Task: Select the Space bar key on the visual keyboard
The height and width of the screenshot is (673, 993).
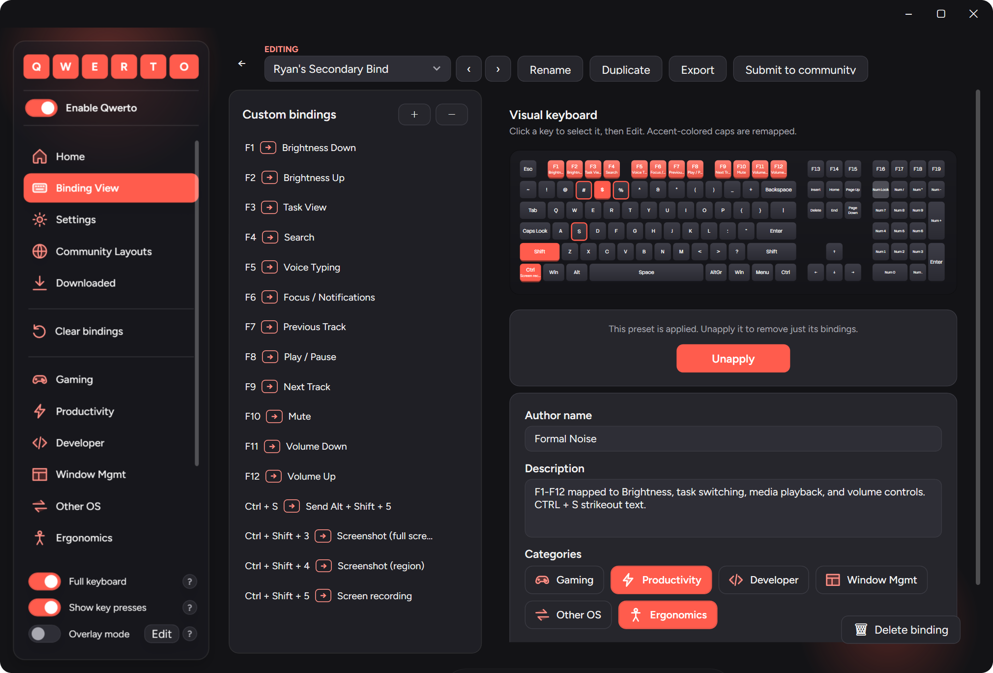Action: click(x=646, y=272)
